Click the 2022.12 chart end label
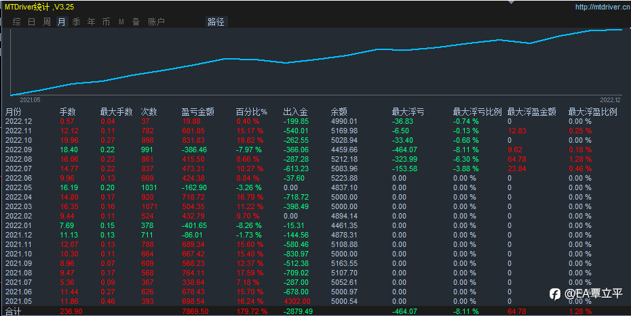 click(610, 100)
